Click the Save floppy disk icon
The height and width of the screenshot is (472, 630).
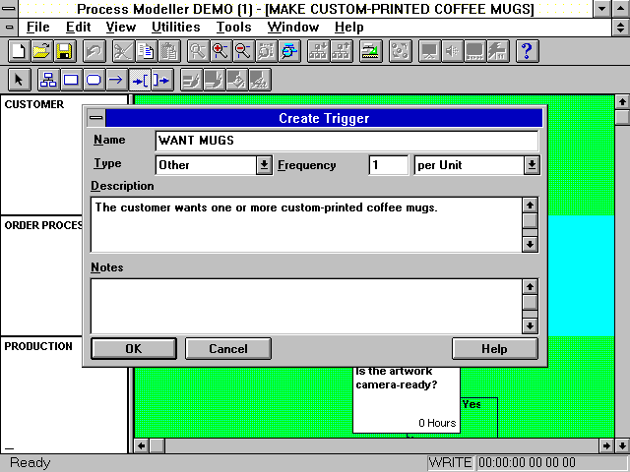[63, 51]
